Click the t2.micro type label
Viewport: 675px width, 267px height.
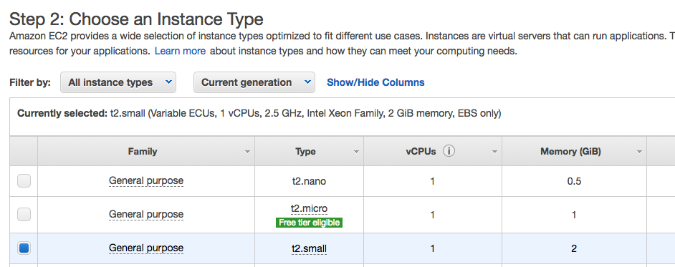[309, 209]
